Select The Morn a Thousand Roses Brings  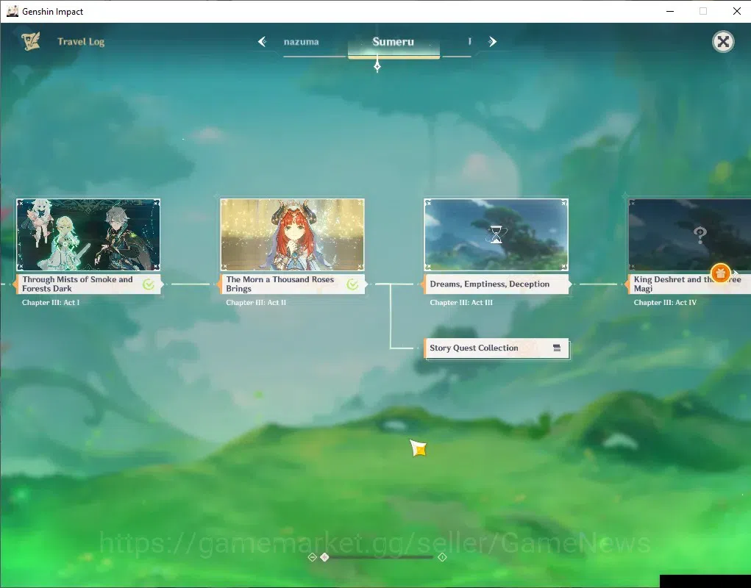pos(293,284)
